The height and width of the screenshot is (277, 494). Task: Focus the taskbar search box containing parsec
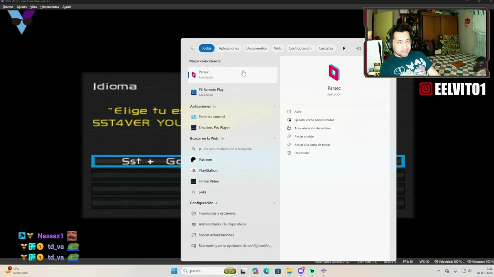[x=210, y=271]
